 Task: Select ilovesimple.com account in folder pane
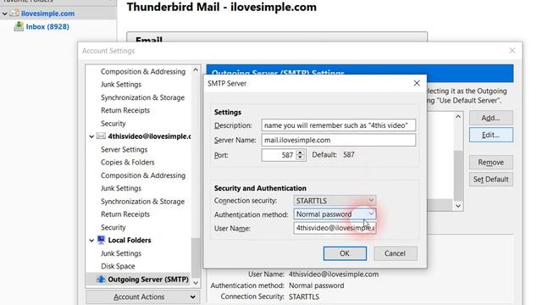(47, 14)
